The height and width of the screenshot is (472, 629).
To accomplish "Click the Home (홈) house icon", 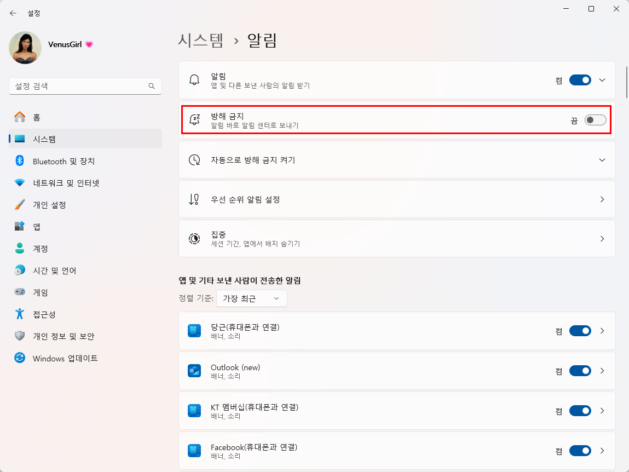I will [x=20, y=117].
